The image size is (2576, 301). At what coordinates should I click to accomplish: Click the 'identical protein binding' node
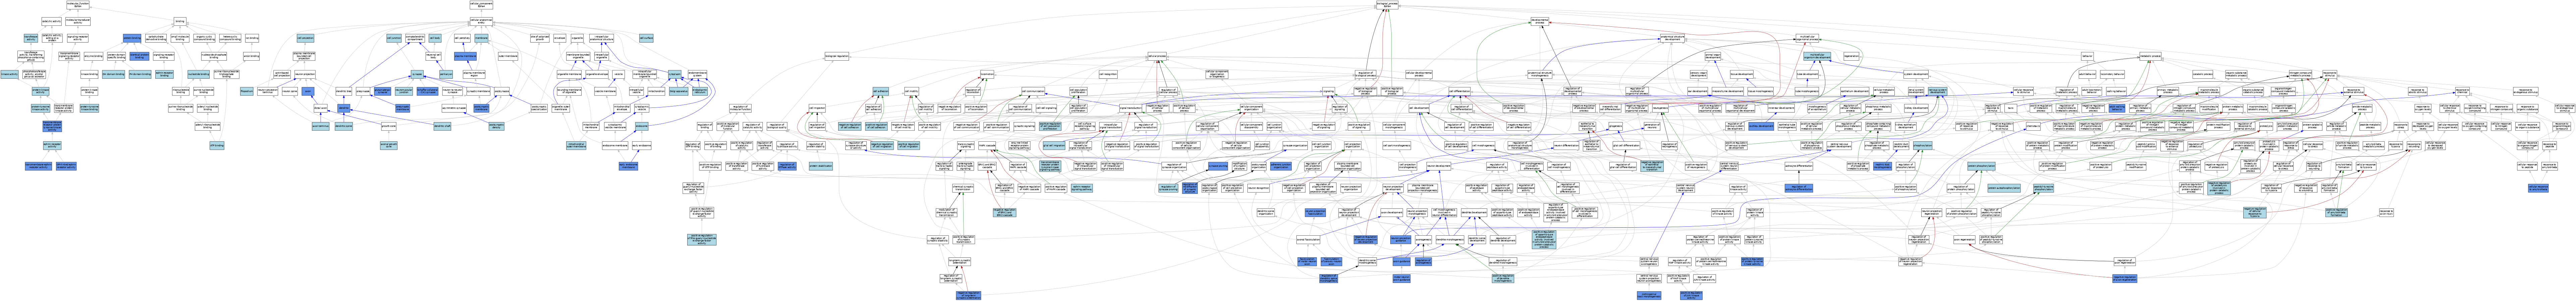coord(139,56)
